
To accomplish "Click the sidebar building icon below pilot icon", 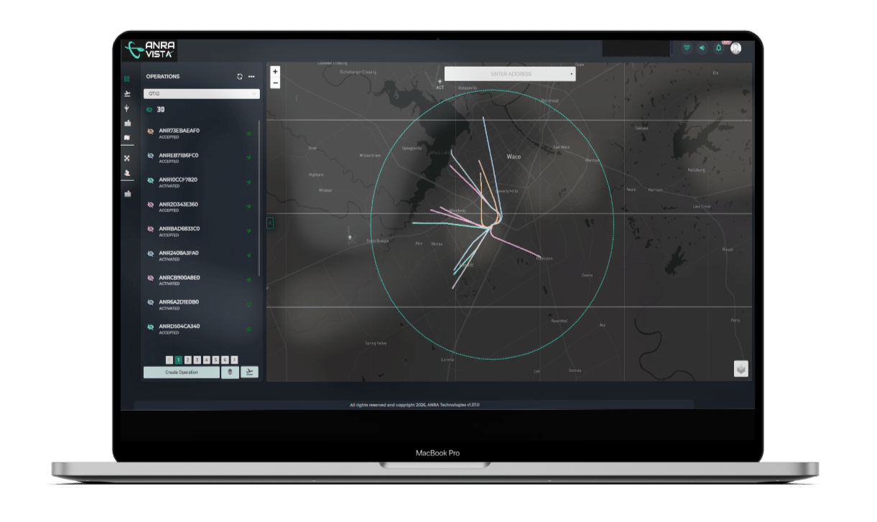I will (127, 194).
